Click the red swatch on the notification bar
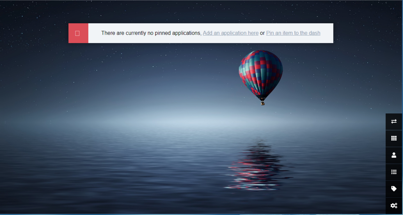 point(78,33)
